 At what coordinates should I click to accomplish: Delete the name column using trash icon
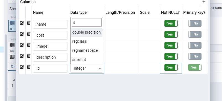click(x=29, y=23)
